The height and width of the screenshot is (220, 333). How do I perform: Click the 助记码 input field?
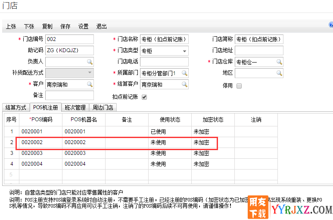click(x=69, y=50)
